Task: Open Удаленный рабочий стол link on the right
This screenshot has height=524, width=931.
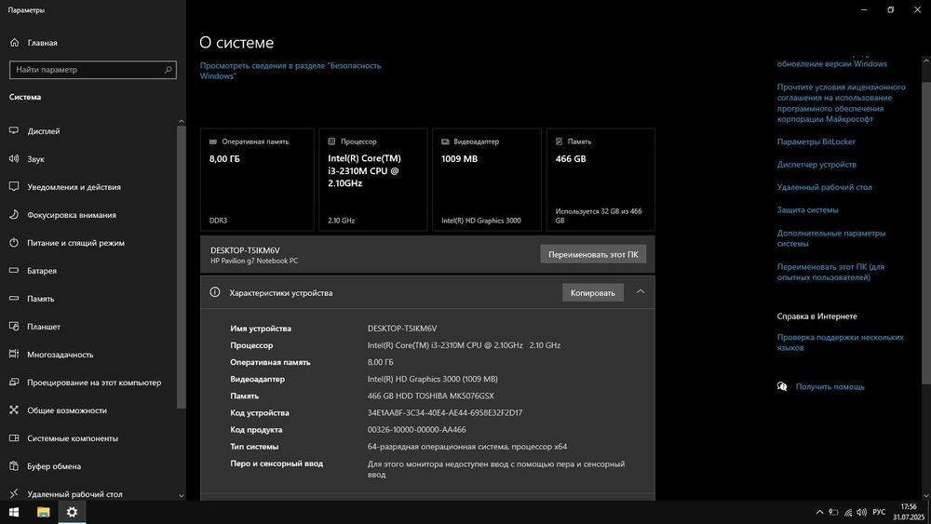Action: tap(824, 187)
